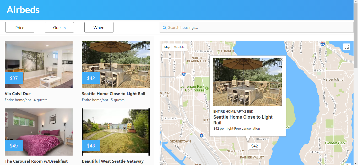This screenshot has height=165, width=358.
Task: Click the GEORGETOWN map label
Action: pyautogui.click(x=180, y=141)
